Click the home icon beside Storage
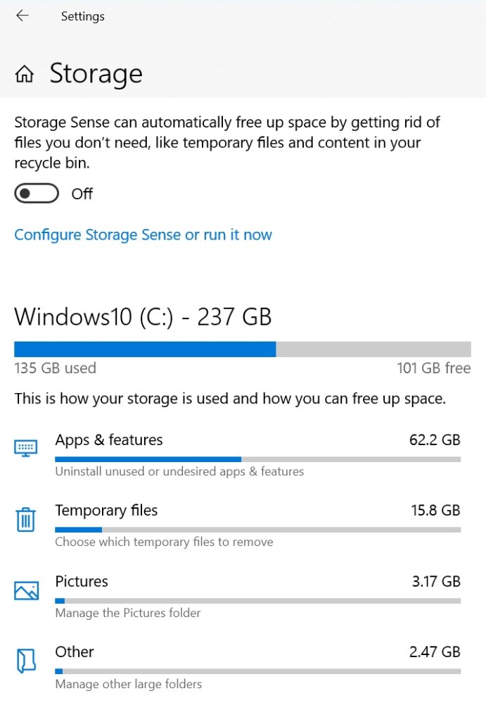This screenshot has width=486, height=710. [25, 74]
